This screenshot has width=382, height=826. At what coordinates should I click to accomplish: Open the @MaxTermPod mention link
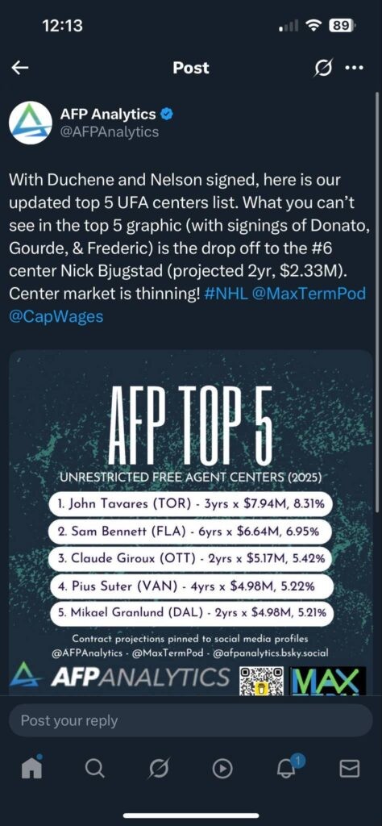(x=309, y=294)
